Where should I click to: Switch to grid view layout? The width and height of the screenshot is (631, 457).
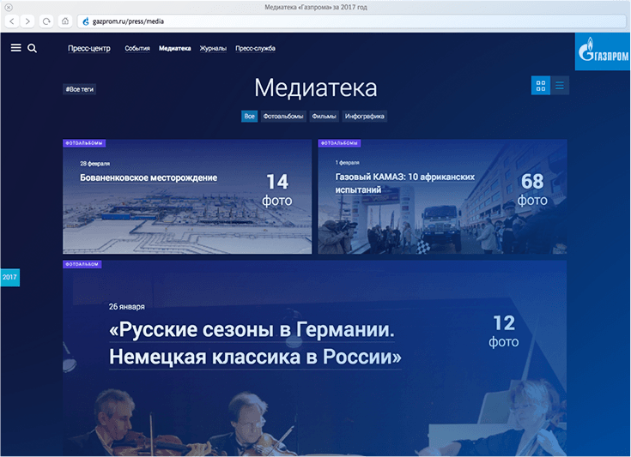tap(541, 86)
